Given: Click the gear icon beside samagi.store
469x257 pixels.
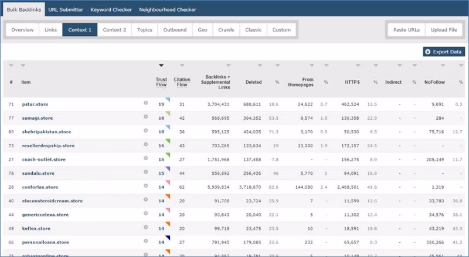Looking at the screenshot, I should pos(146,117).
